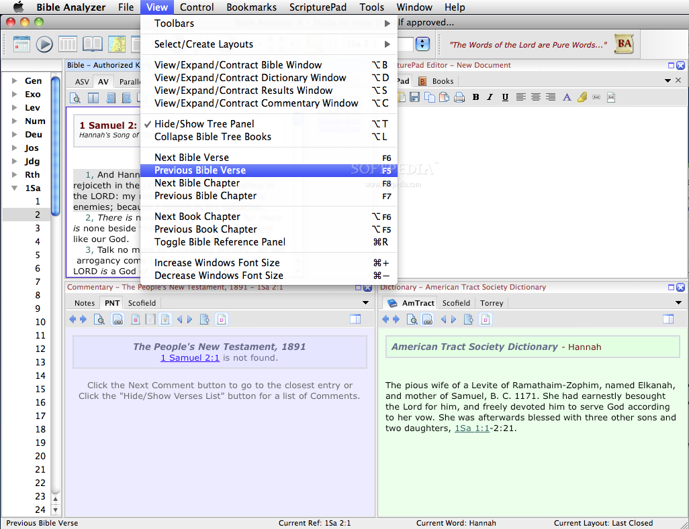Open the Bible maps toolbar icon
Viewport: 689px width, 529px height.
pos(117,44)
